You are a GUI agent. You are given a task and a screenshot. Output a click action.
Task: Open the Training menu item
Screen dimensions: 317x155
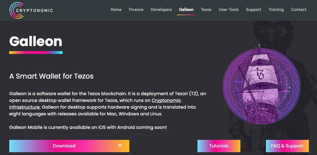pos(276,10)
